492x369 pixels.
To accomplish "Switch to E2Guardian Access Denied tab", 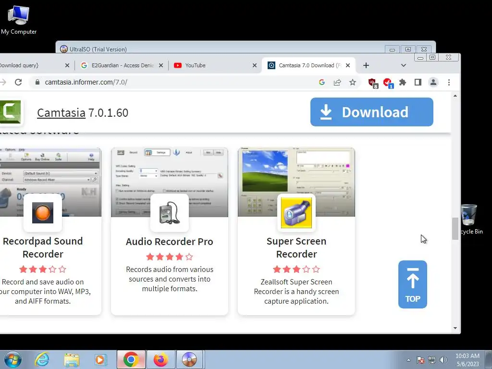I will coord(121,65).
